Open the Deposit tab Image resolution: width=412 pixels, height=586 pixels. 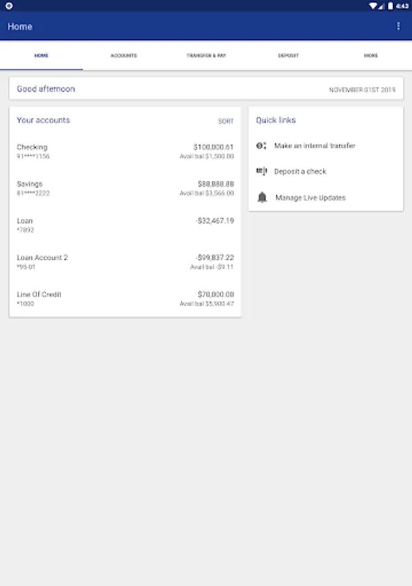coord(288,56)
